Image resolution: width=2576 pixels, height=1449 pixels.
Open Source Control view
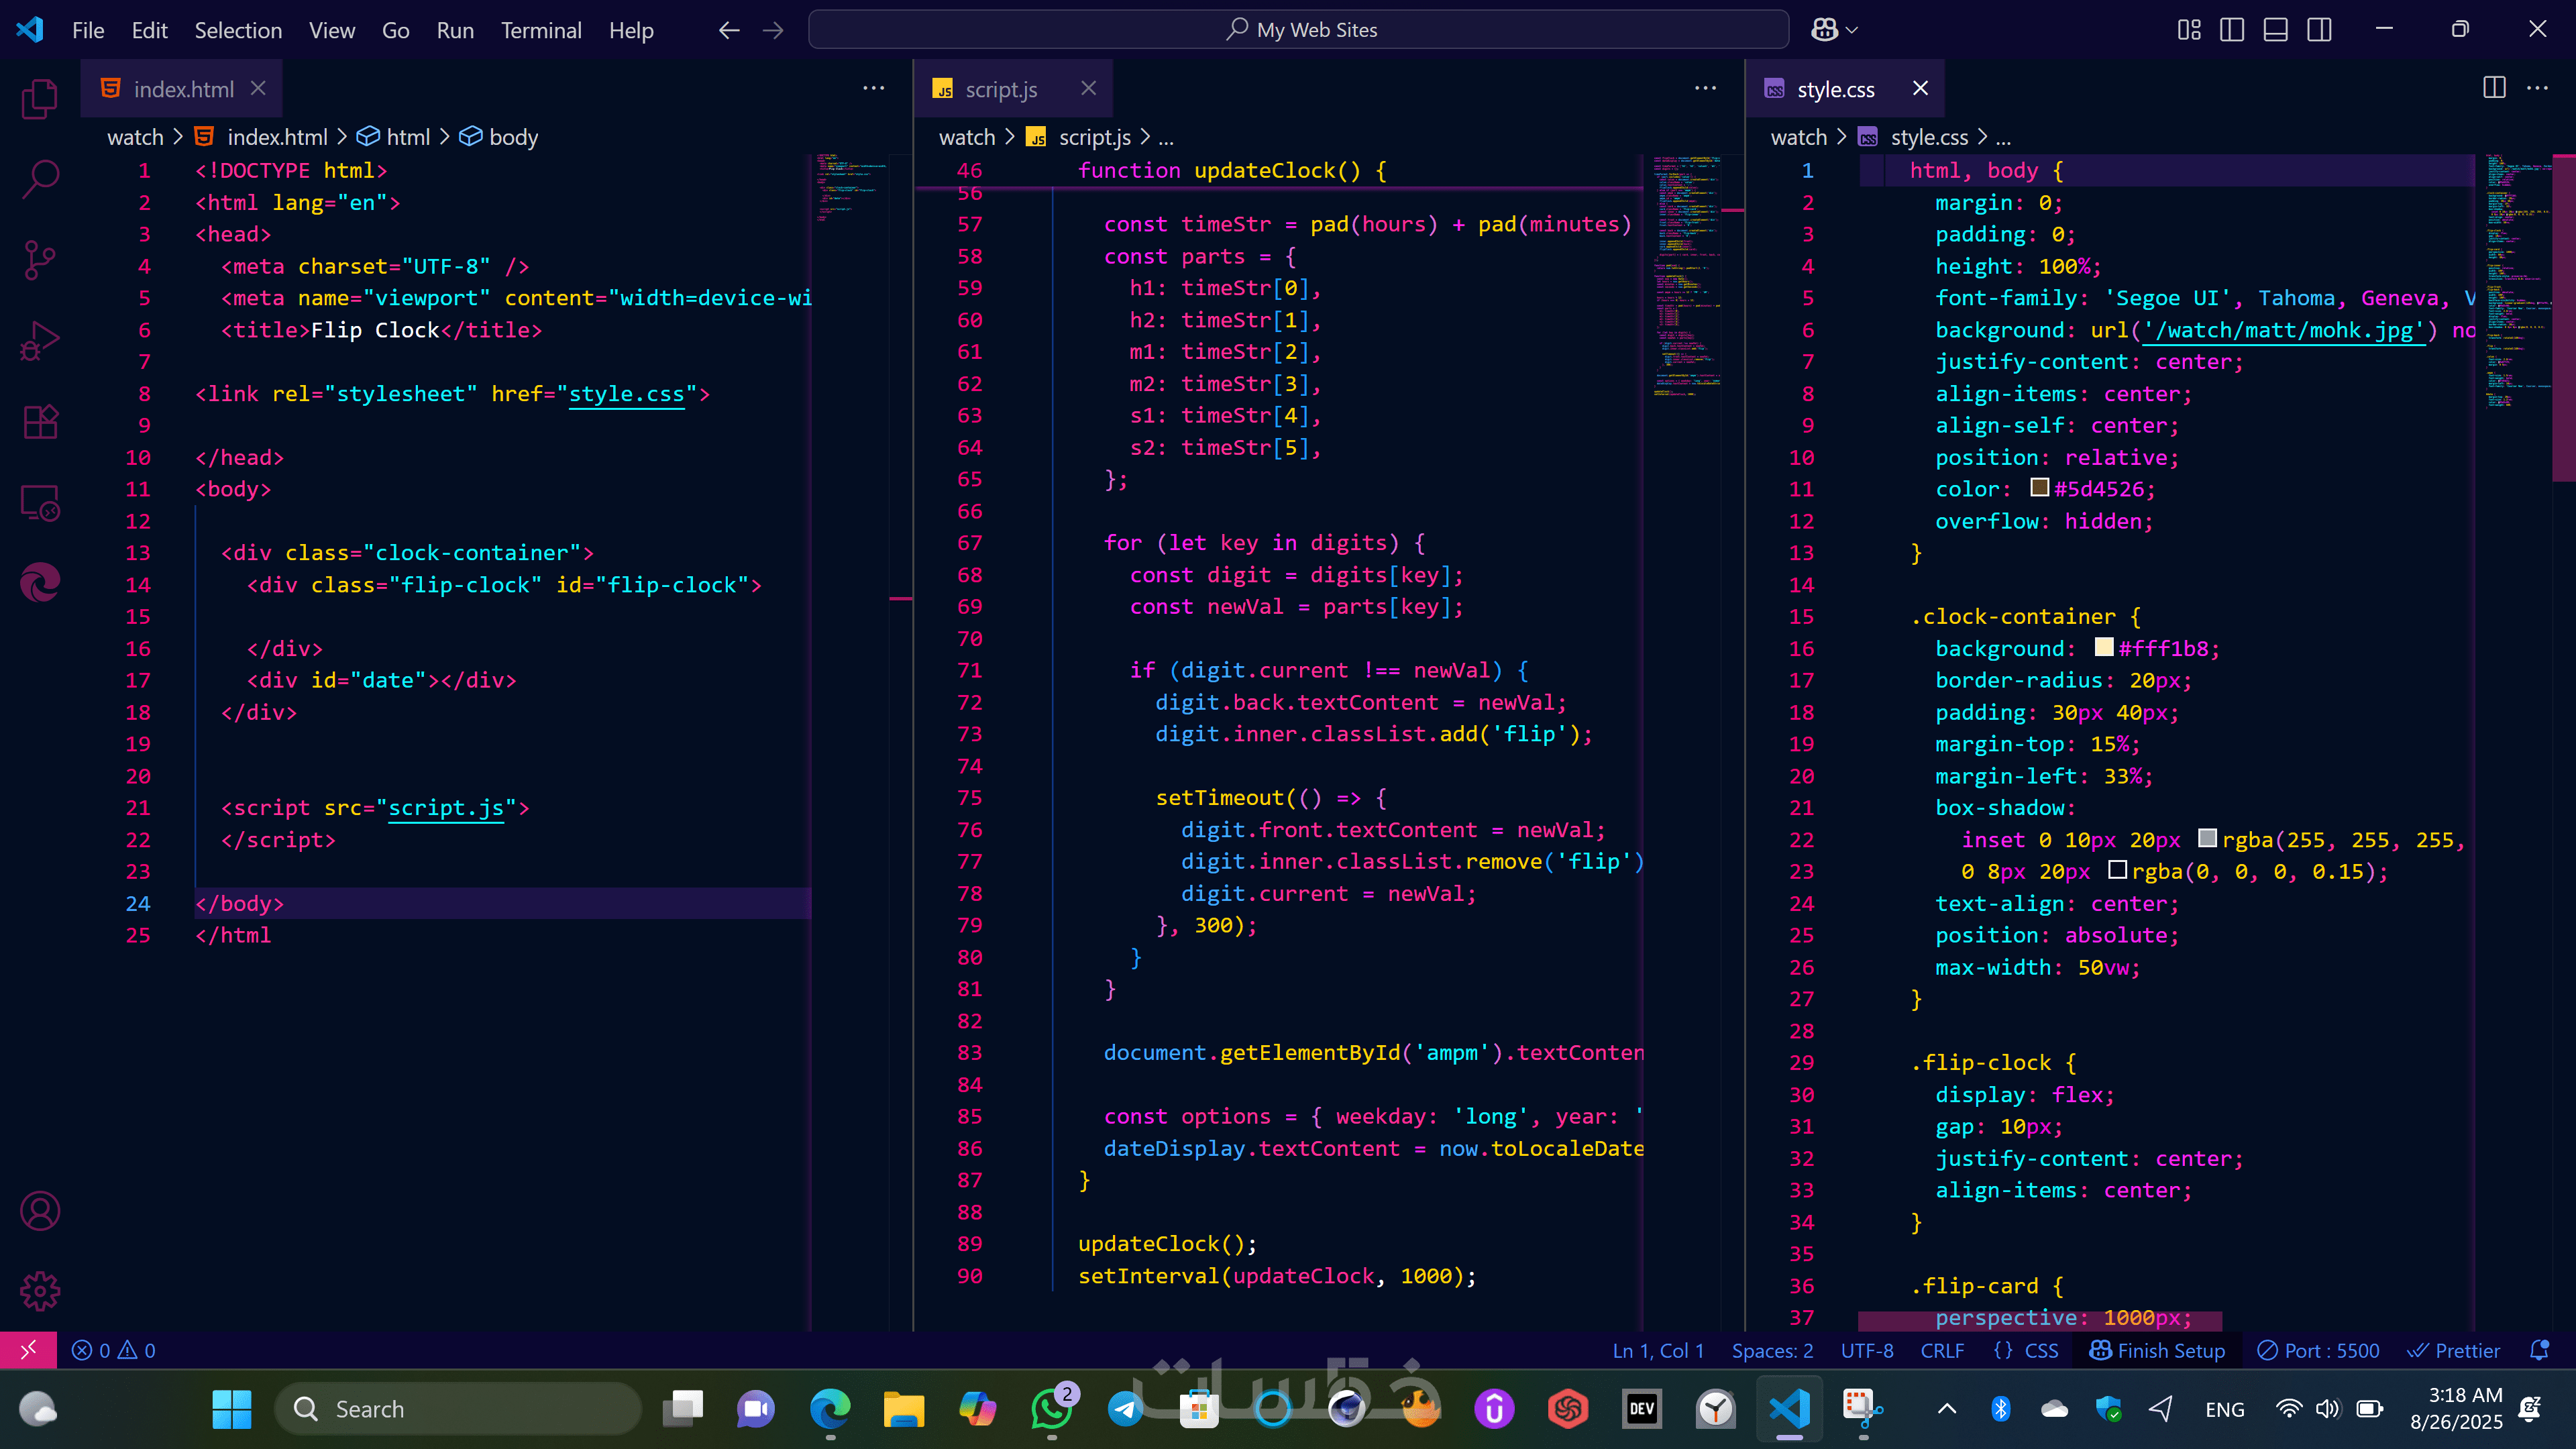pyautogui.click(x=40, y=260)
